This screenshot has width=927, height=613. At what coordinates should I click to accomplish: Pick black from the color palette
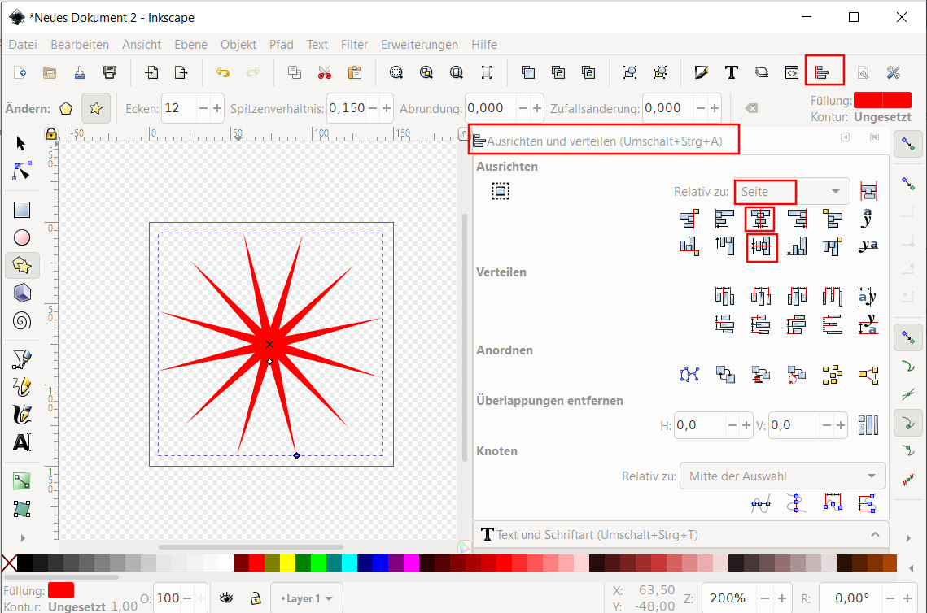25,563
